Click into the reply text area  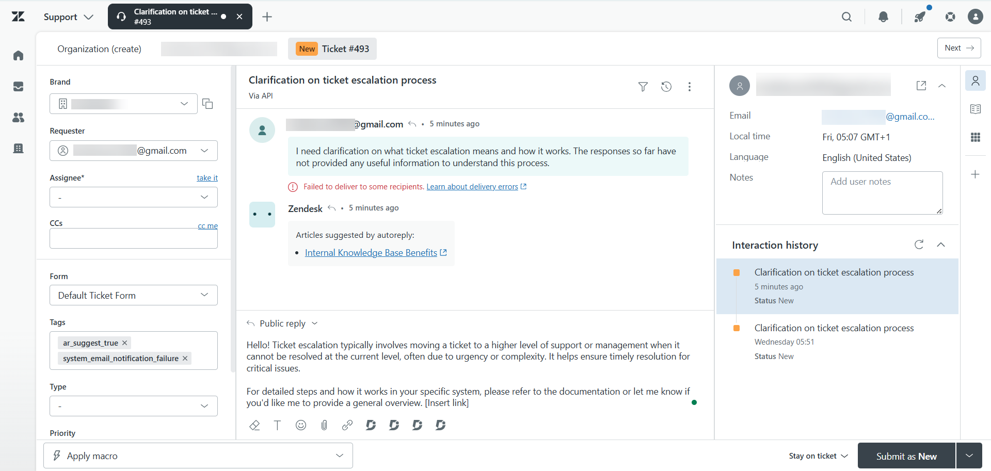469,373
